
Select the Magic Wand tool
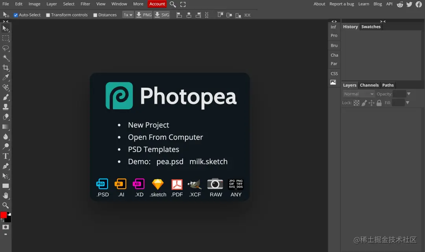tap(6, 58)
